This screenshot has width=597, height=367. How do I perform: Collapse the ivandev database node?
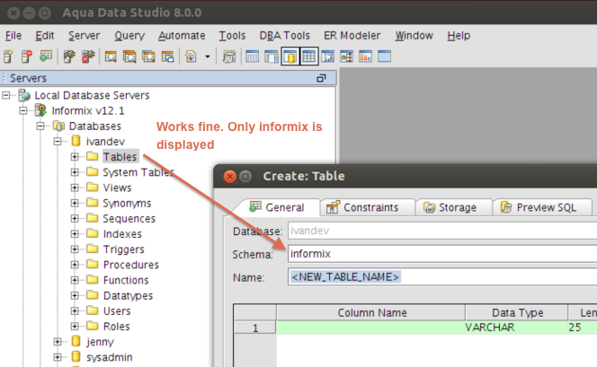click(x=58, y=142)
